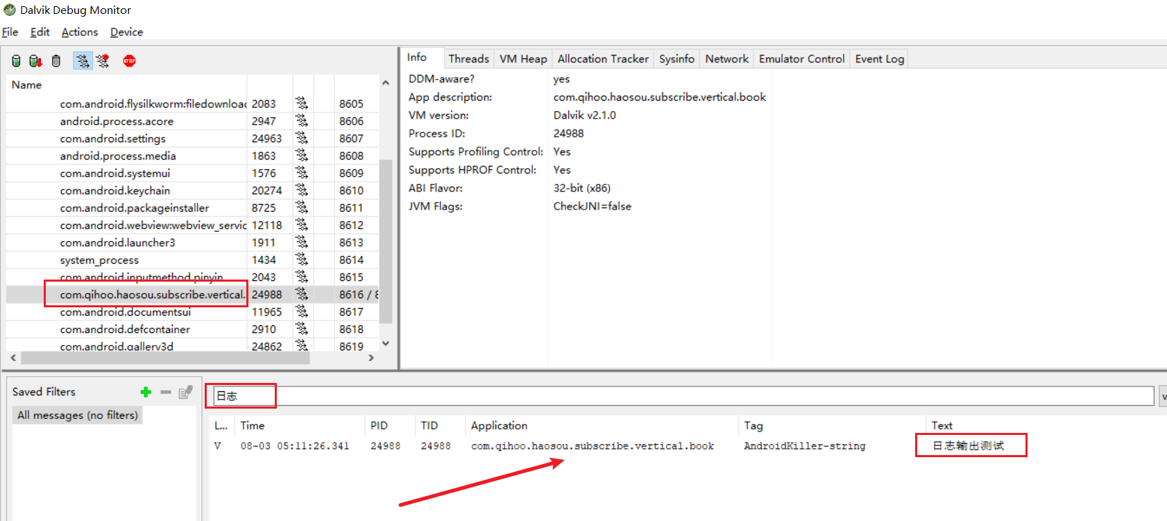The image size is (1167, 521).
Task: Click the thread icon in the com.android.packageinstaller row
Action: click(301, 207)
